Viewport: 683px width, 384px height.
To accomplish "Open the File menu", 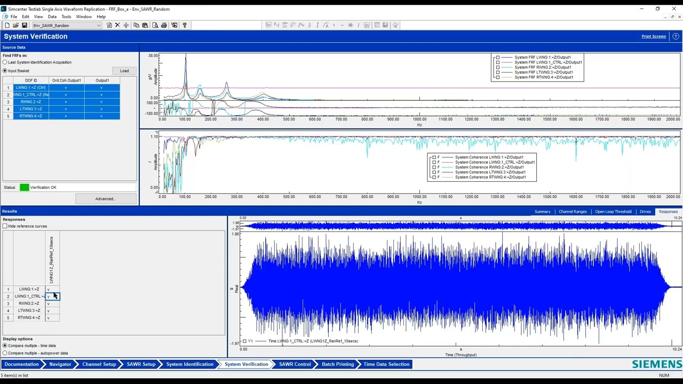I will point(14,17).
